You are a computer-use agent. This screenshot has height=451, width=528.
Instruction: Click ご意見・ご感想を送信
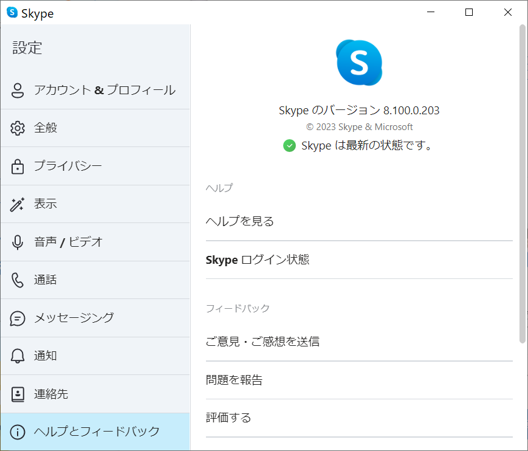(359, 342)
